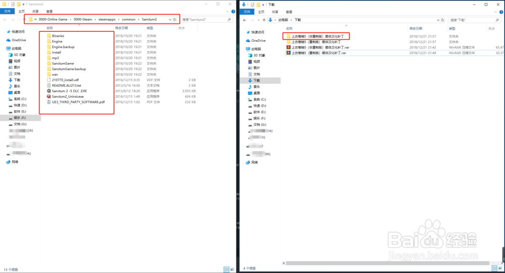Click properties quick-access icon in 下载 title bar

click(252, 5)
